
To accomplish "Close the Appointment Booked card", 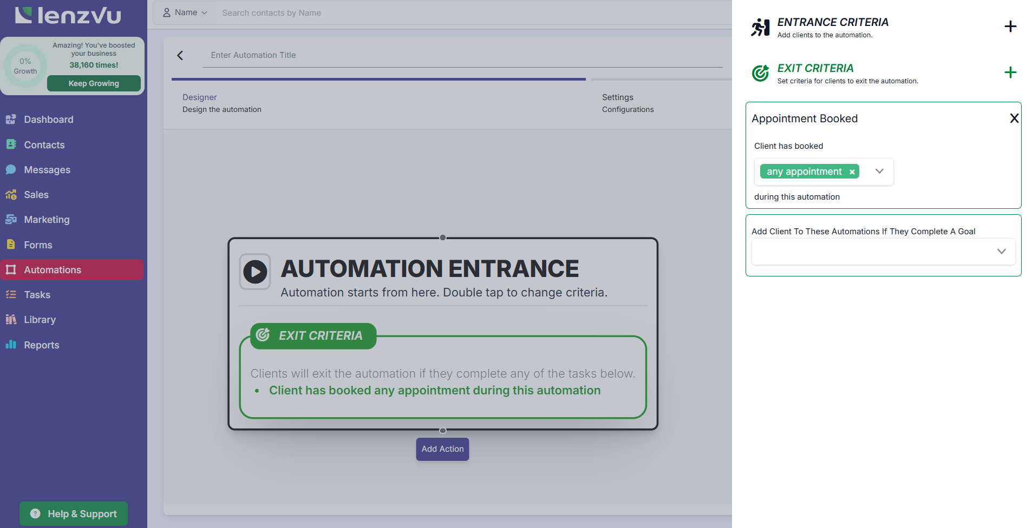I will click(1014, 118).
